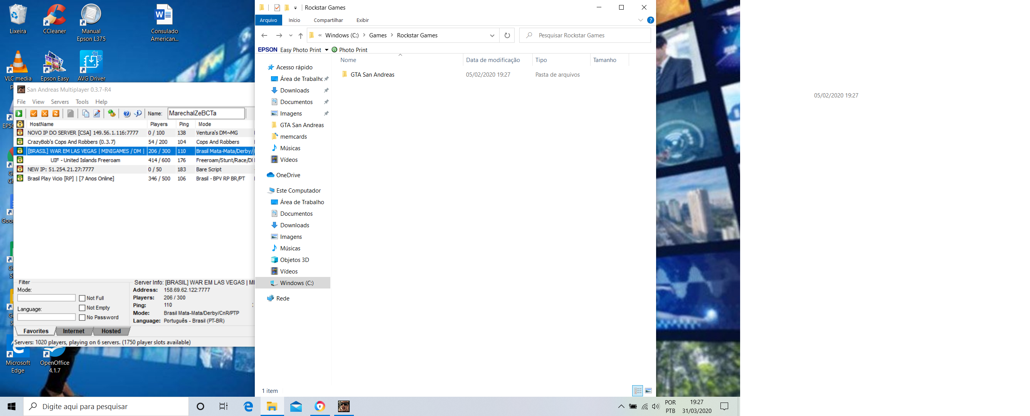The image size is (1030, 416).
Task: Click Games in the address breadcrumb
Action: coord(377,35)
